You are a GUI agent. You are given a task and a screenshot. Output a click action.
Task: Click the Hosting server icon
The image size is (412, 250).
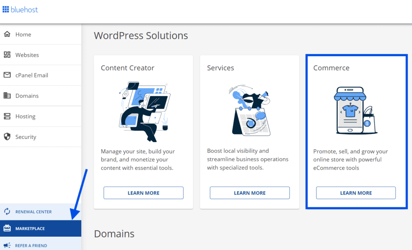tap(7, 116)
